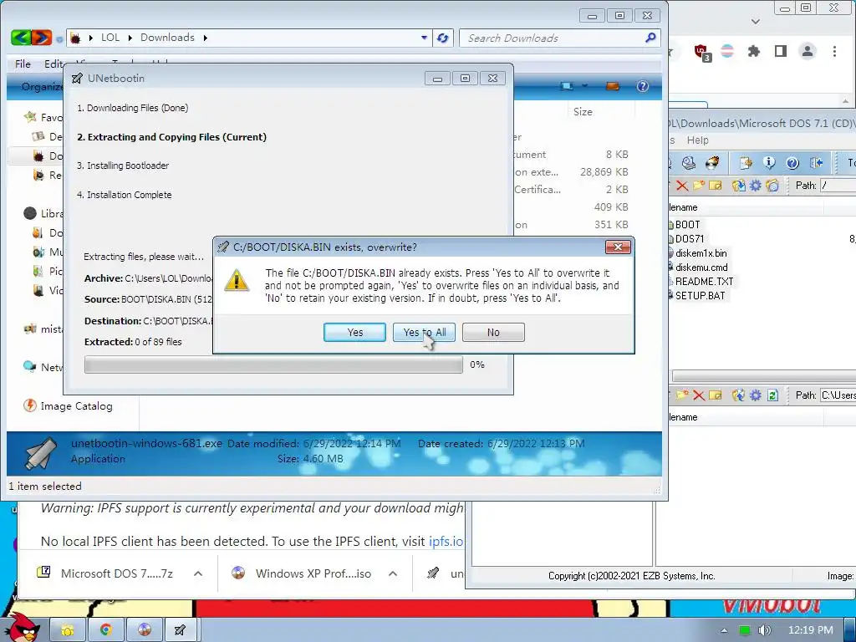This screenshot has width=856, height=642.
Task: Choose No in the overwrite dialog
Action: point(493,333)
